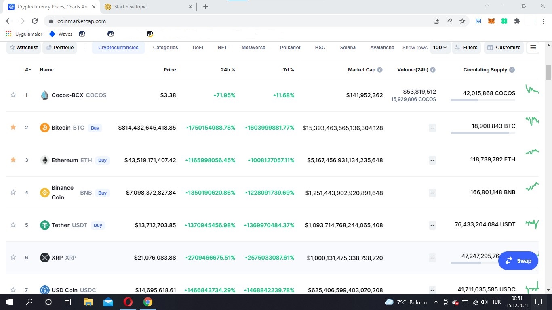Star USD Coin for the watchlist
Viewport: 552px width, 310px height.
[13, 289]
